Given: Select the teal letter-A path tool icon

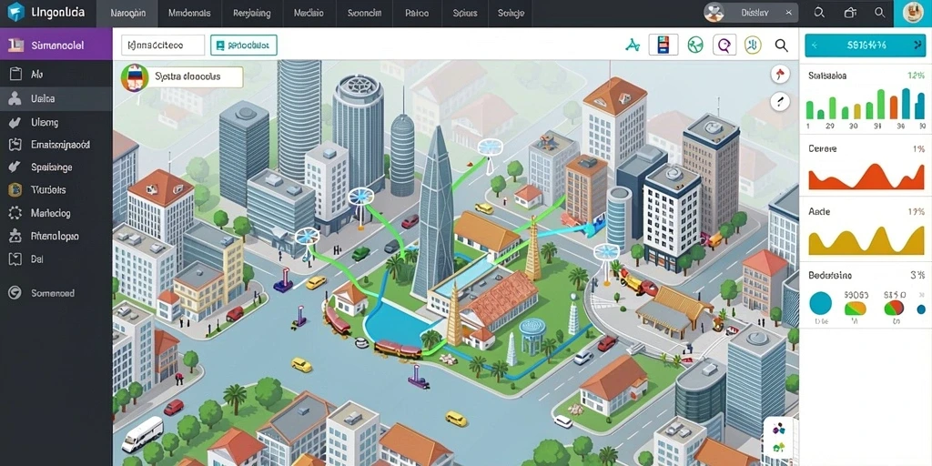Looking at the screenshot, I should pos(633,46).
